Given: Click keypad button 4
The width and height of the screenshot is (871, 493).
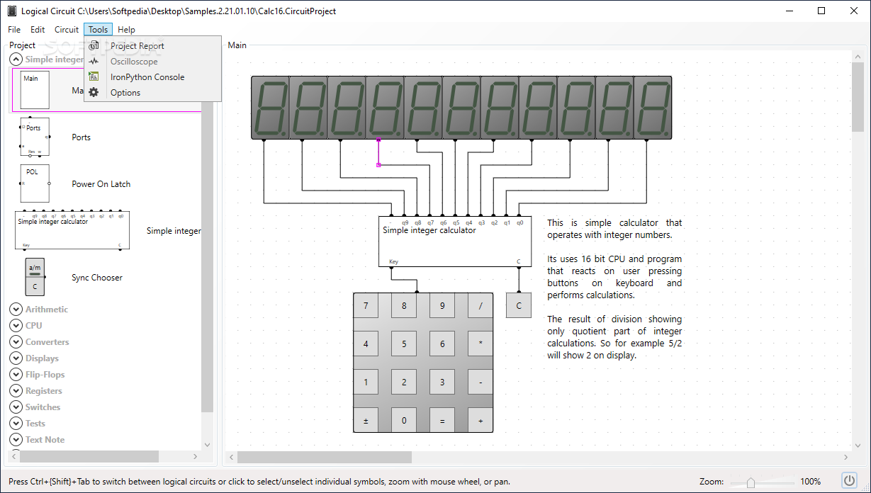Looking at the screenshot, I should [x=366, y=344].
